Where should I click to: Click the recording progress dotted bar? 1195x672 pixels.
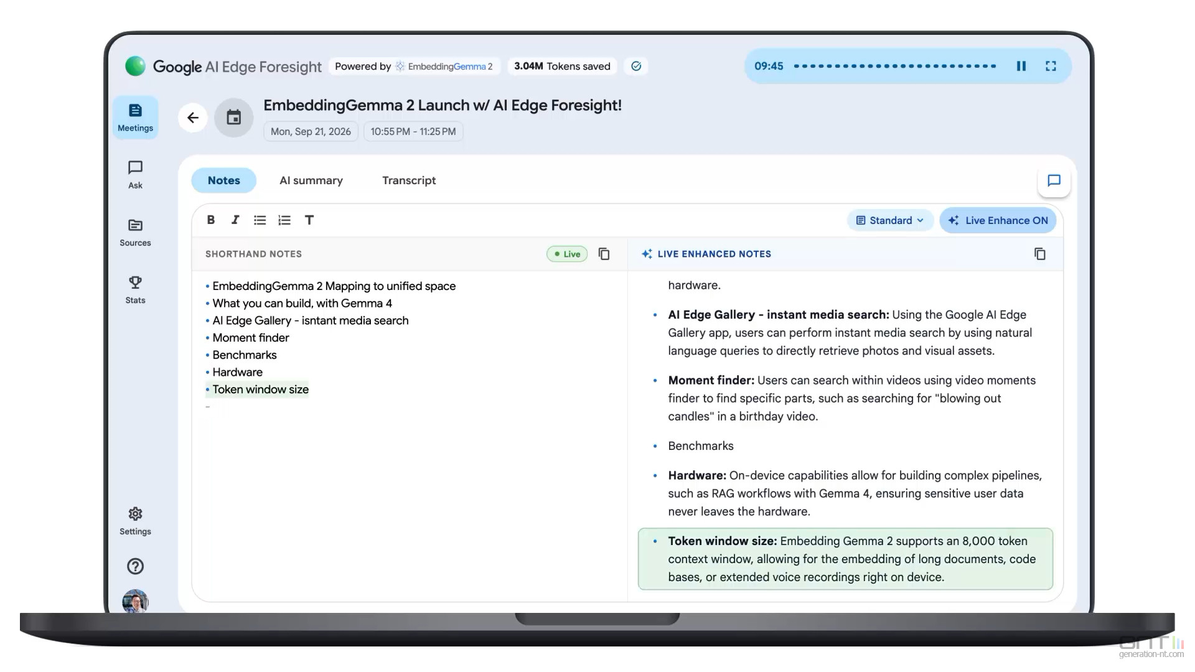[895, 66]
